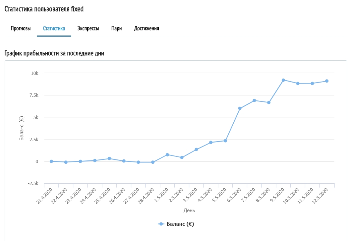Viewport: 351px width, 241px height.
Task: Click the 10k y-axis label
Action: click(x=35, y=73)
